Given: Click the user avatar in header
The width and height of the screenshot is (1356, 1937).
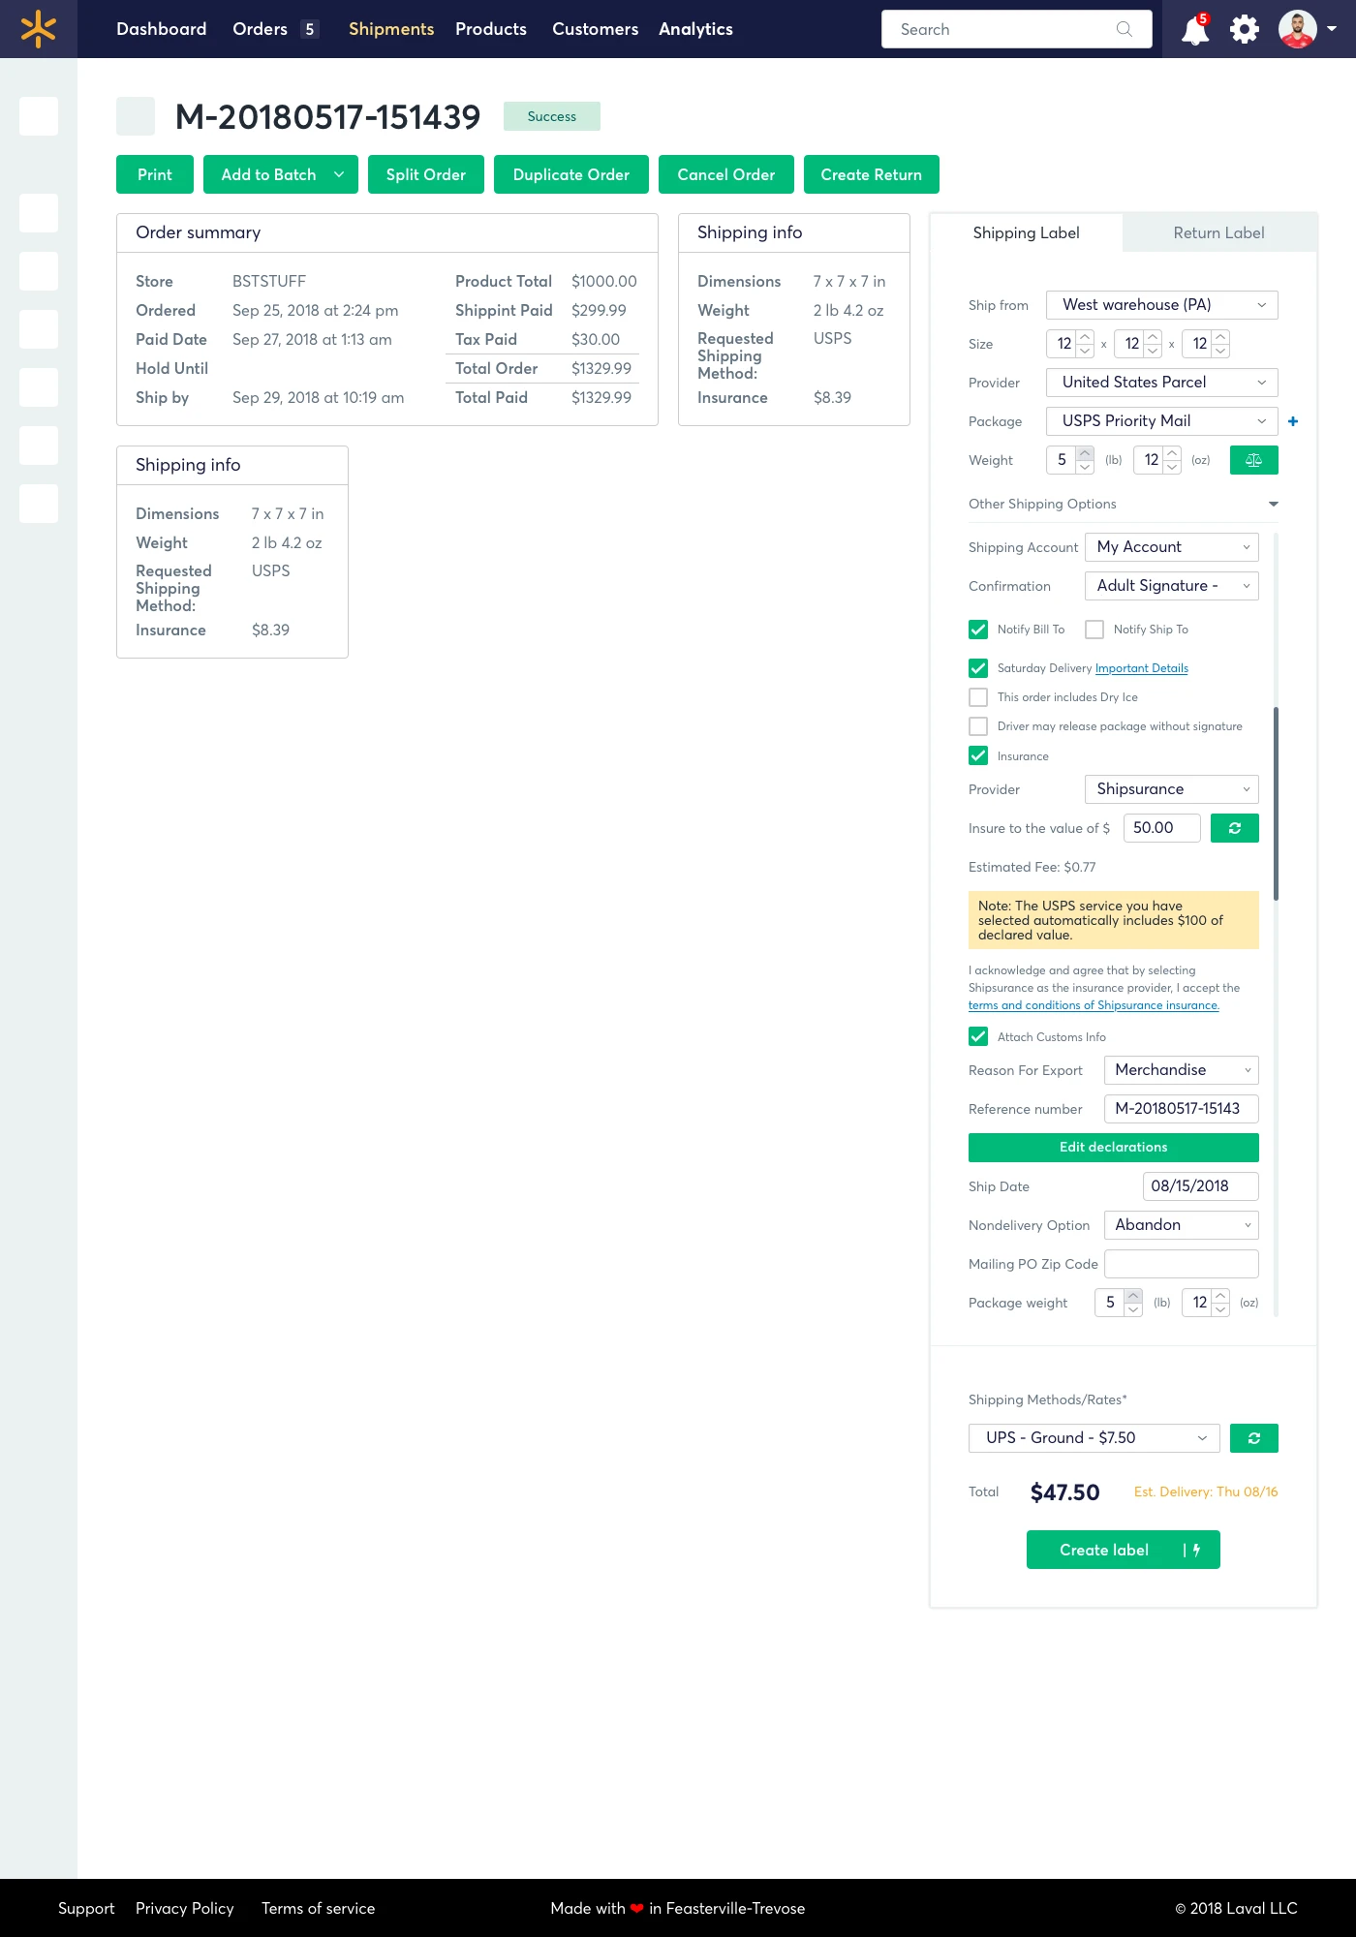Looking at the screenshot, I should coord(1297,29).
